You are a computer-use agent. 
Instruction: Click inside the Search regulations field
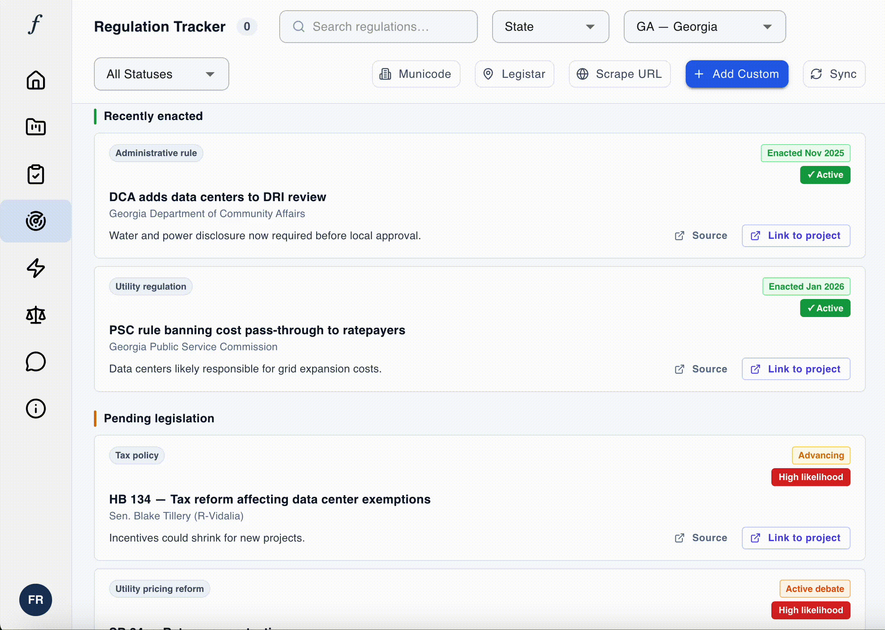(x=378, y=27)
